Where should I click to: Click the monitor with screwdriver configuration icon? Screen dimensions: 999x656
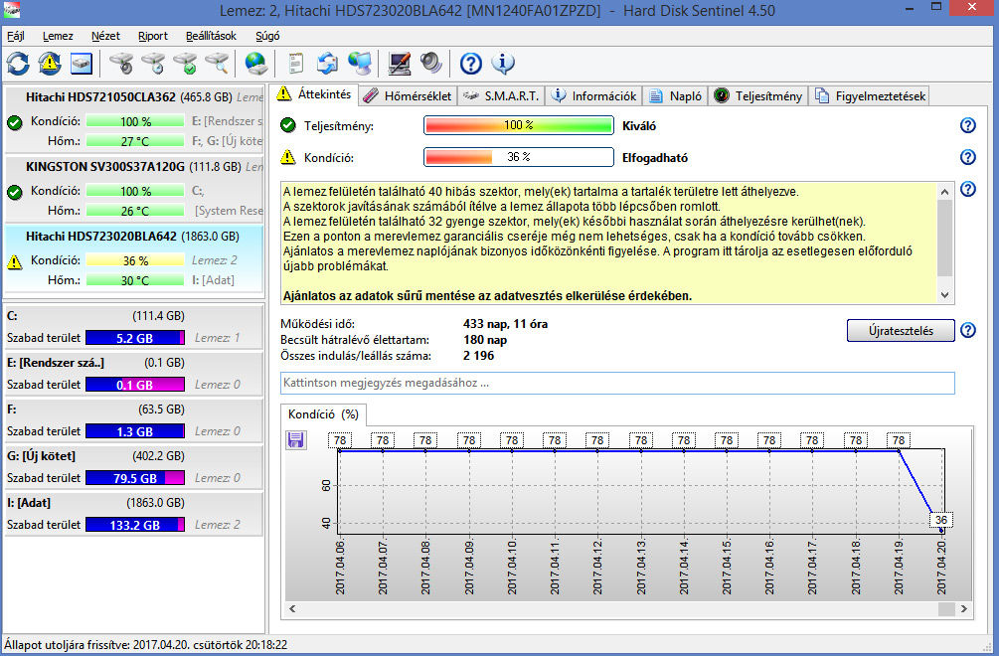pyautogui.click(x=400, y=63)
